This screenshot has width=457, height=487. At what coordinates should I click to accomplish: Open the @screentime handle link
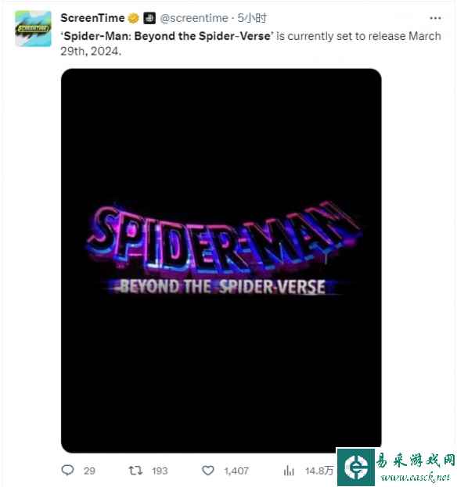194,18
